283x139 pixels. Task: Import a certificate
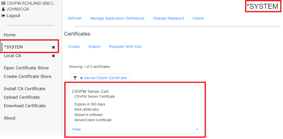pos(95,47)
